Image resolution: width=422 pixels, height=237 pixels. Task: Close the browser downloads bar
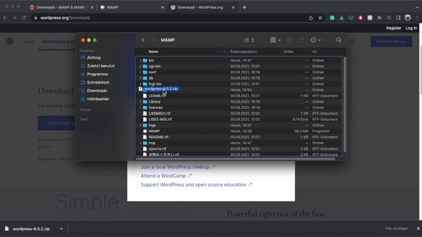[x=418, y=228]
